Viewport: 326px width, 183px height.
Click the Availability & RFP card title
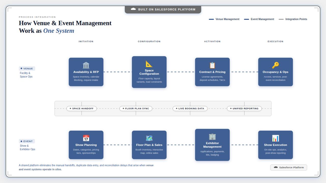(x=86, y=72)
